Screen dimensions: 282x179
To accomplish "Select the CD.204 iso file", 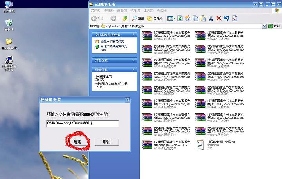I will click(x=219, y=49).
